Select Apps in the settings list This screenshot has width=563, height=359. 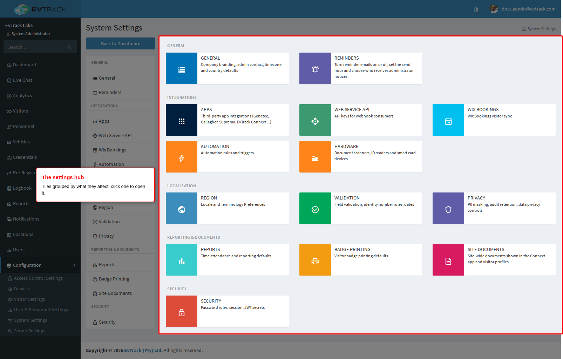click(x=121, y=121)
